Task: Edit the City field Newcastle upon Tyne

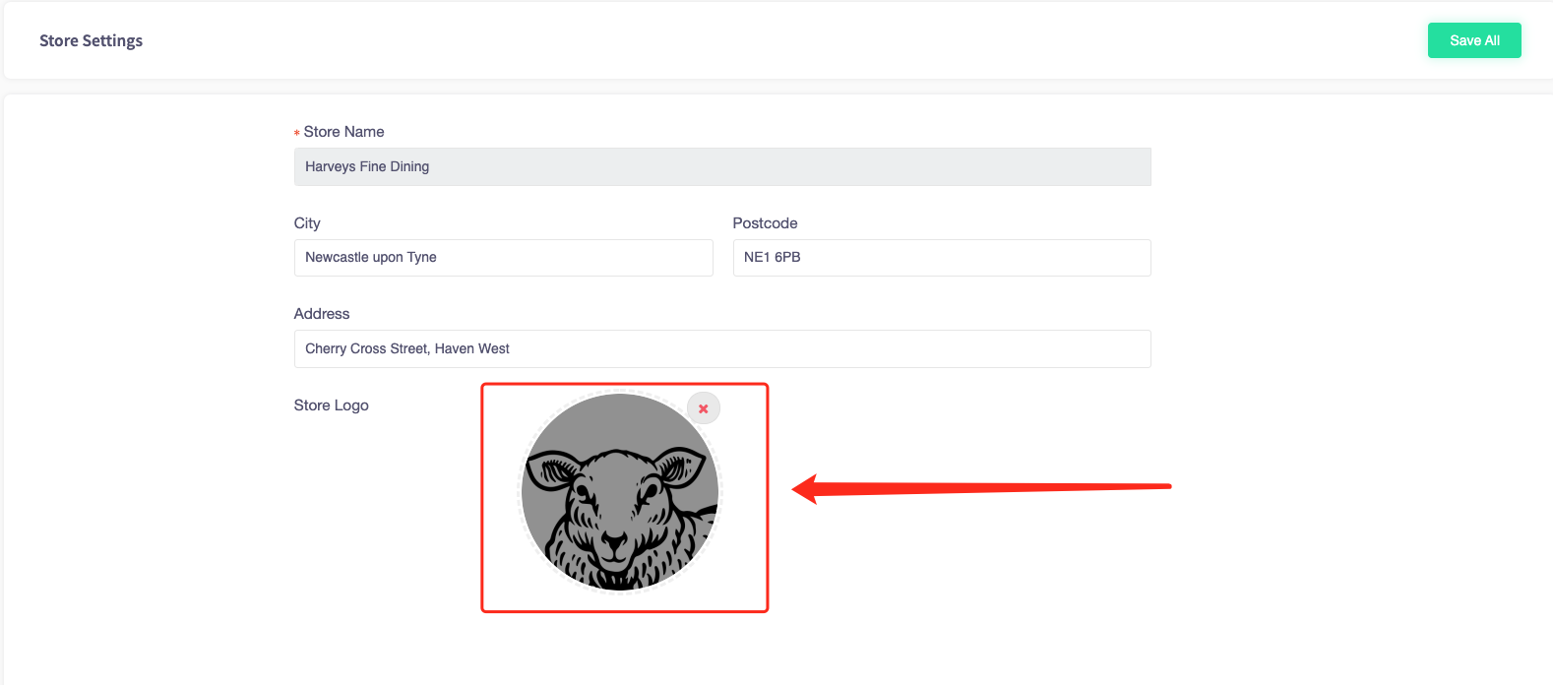Action: point(503,258)
